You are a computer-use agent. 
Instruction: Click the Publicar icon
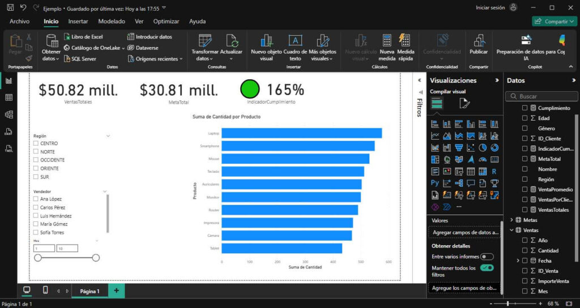coord(479,41)
